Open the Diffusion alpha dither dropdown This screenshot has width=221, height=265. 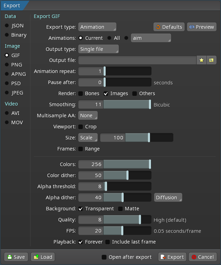tap(168, 198)
